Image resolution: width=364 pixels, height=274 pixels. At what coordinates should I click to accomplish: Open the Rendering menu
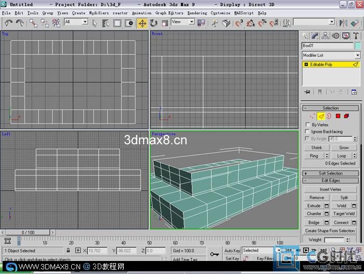click(x=197, y=13)
